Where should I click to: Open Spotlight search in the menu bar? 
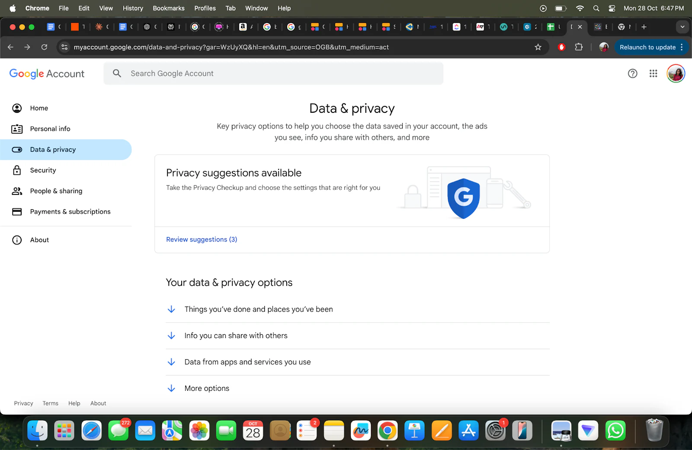point(596,8)
